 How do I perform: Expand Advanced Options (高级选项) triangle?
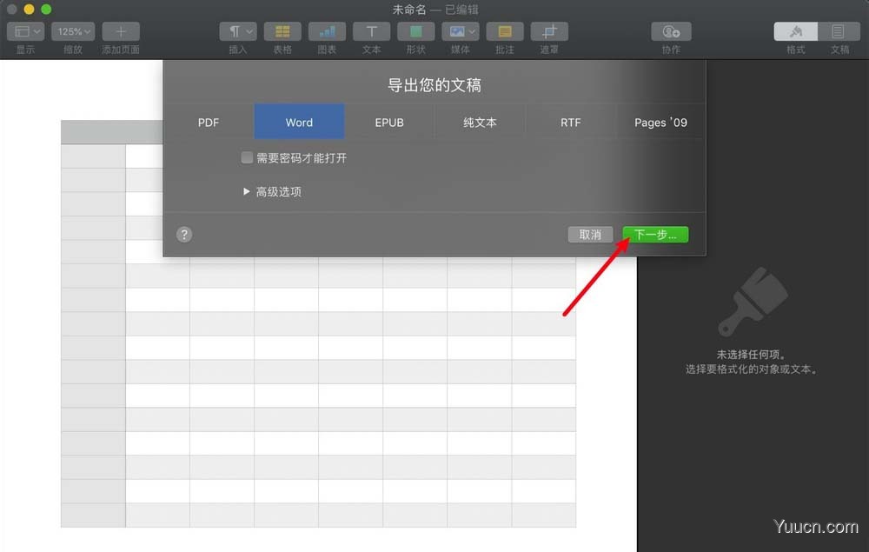[x=246, y=192]
